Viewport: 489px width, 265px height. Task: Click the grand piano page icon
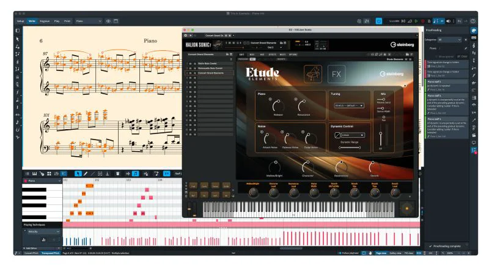pos(313,73)
